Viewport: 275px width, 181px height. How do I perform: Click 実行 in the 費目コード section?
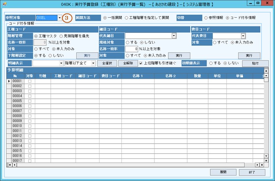(246, 55)
